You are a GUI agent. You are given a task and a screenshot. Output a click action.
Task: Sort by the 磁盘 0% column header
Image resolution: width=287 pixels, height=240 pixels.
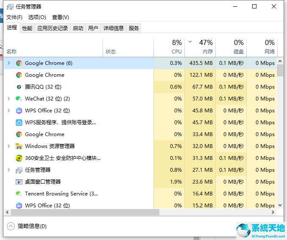(x=231, y=47)
